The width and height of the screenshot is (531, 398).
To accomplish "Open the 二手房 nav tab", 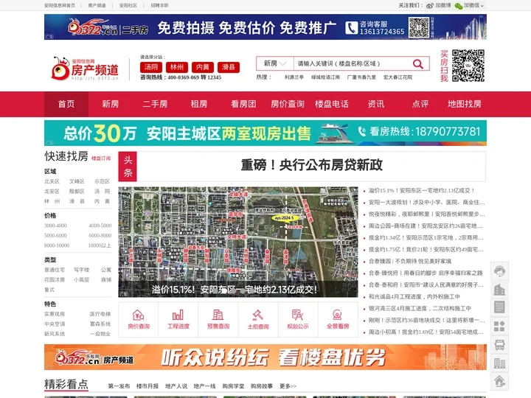I will 155,104.
